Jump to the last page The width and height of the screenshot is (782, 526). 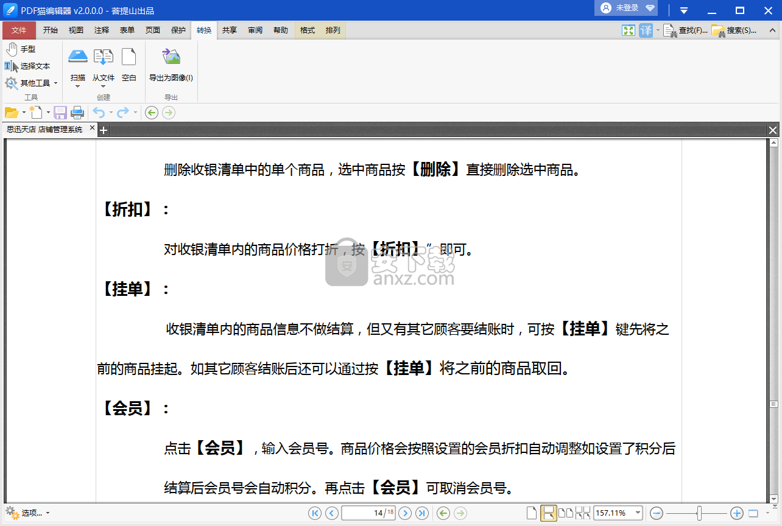(422, 513)
